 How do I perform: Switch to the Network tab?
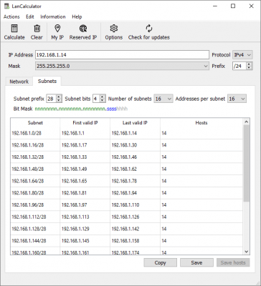coord(19,82)
